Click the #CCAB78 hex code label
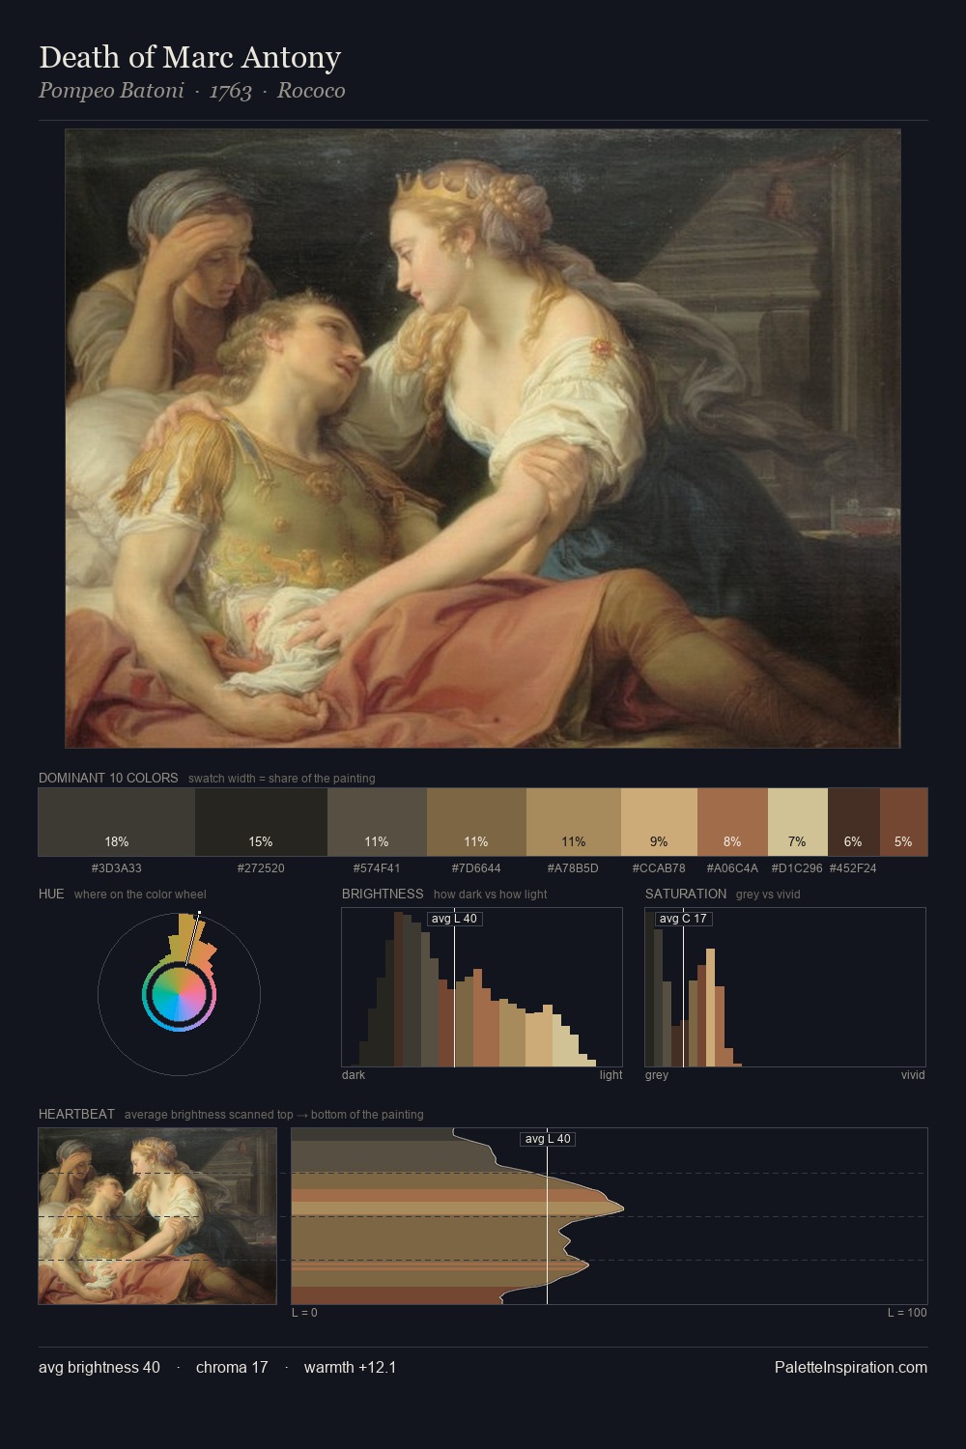 point(659,868)
